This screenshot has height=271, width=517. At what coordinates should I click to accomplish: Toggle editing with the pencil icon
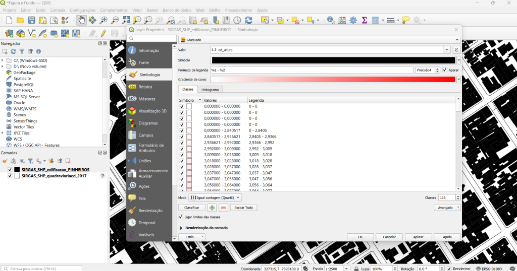pos(103,33)
